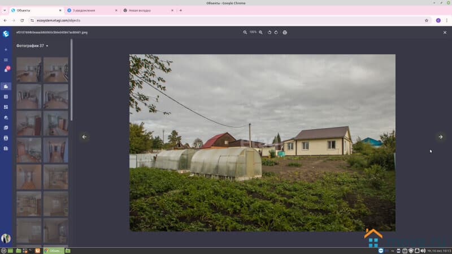Click the user avatar in the sidebar
This screenshot has width=452, height=254.
(x=6, y=238)
